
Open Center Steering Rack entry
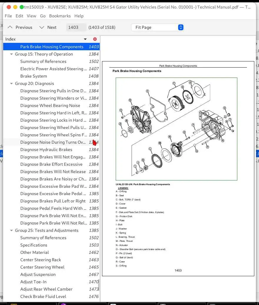(51, 260)
